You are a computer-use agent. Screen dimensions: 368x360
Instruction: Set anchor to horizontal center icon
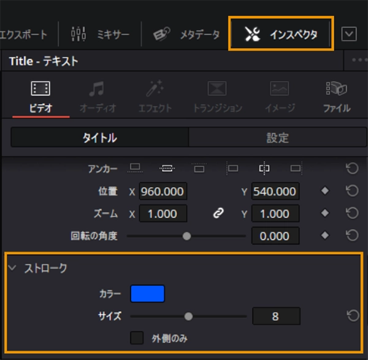click(264, 168)
